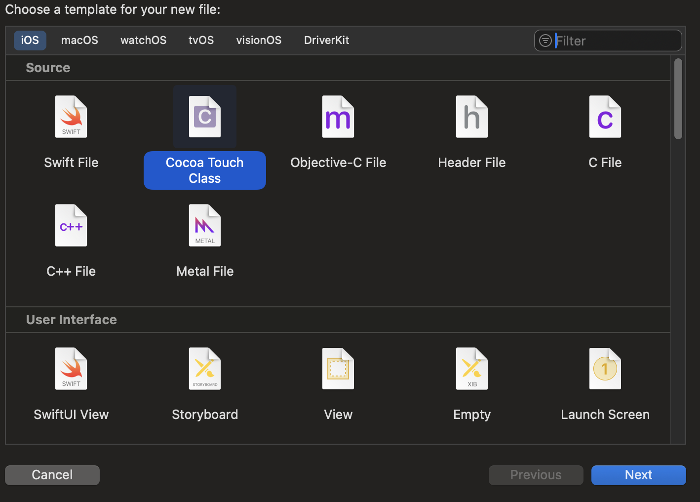Screen dimensions: 700x502
Task: Select the C++ File template icon
Action: click(x=71, y=225)
